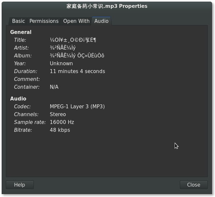
Task: Click the Comment field label
Action: coord(27,79)
